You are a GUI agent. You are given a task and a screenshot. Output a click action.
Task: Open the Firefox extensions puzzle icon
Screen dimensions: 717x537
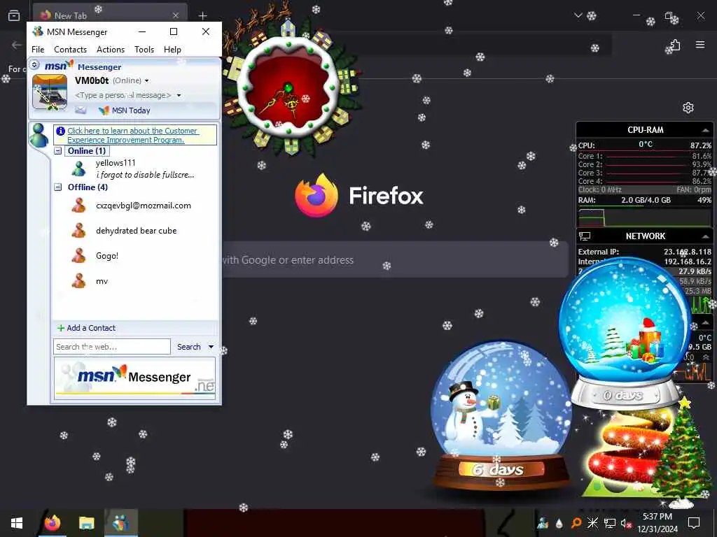(675, 45)
